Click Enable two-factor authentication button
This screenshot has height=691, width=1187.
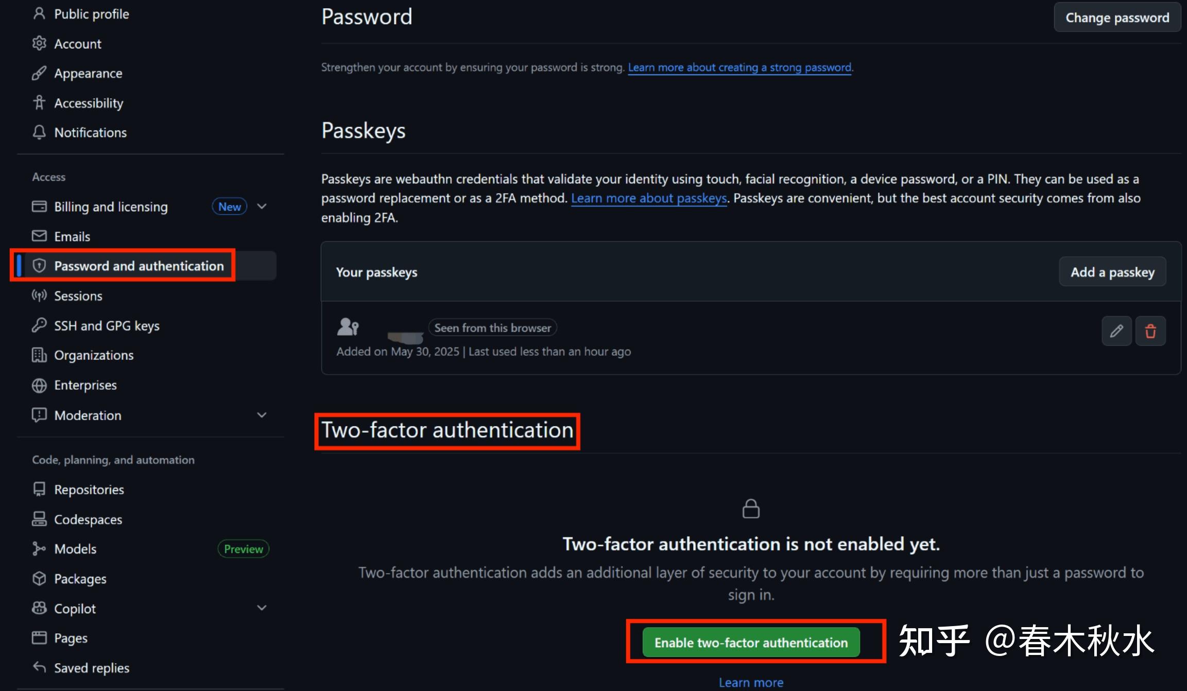coord(751,643)
